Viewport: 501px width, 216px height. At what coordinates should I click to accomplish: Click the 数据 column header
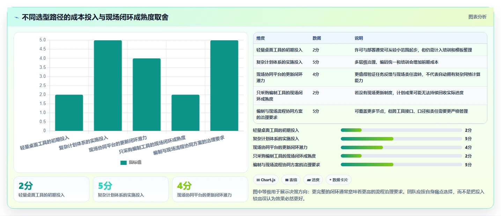317,38
